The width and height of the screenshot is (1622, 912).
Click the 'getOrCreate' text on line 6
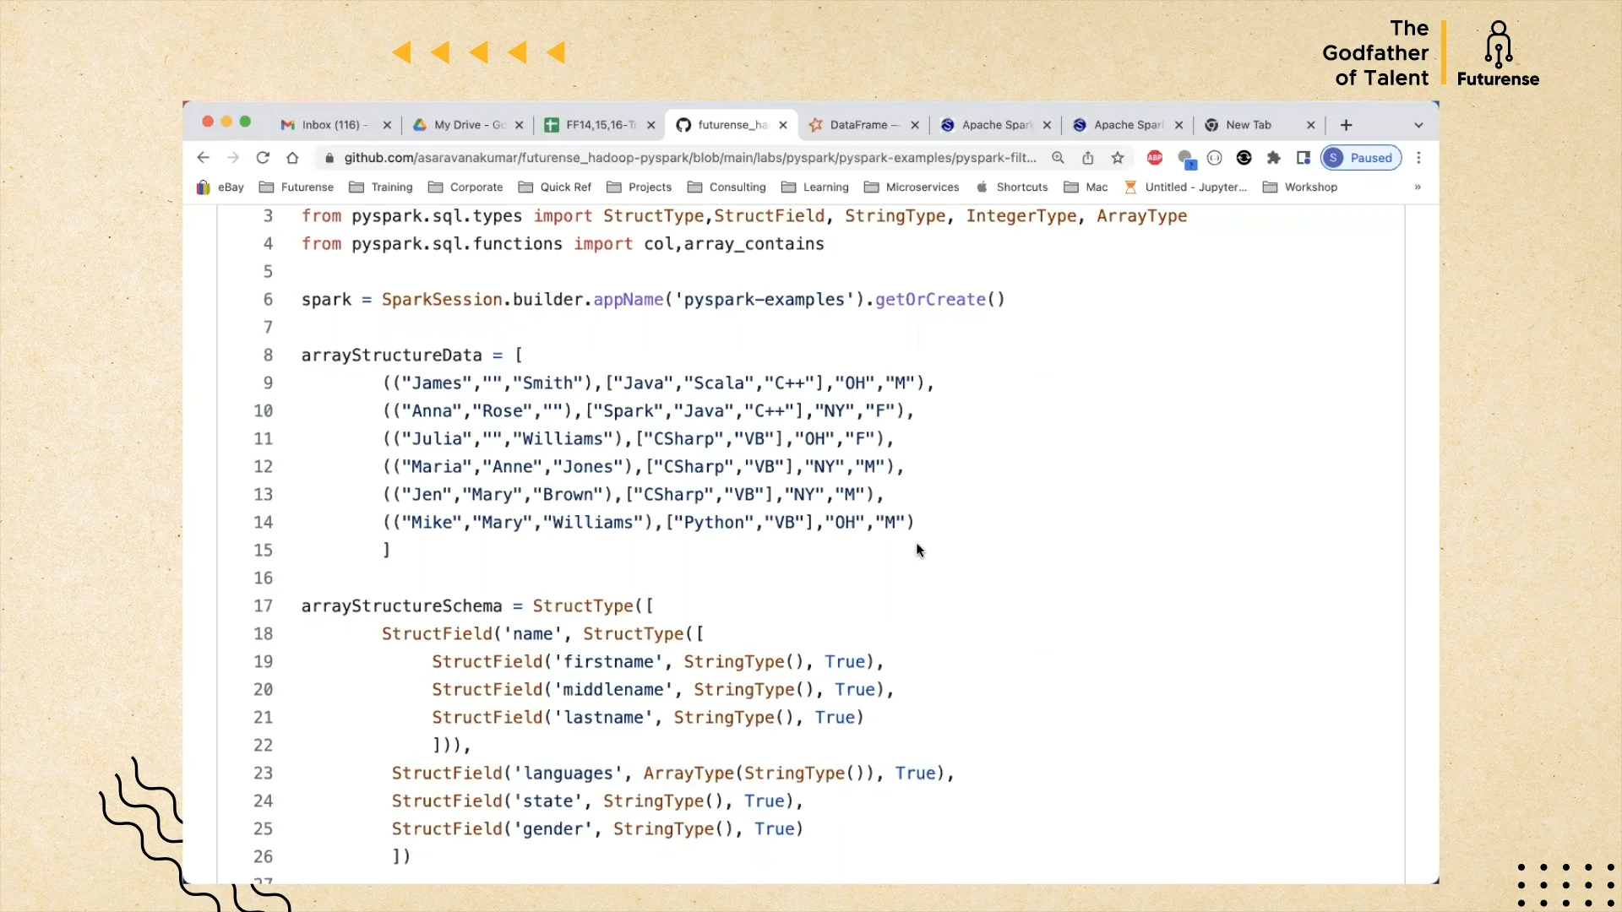pos(930,300)
